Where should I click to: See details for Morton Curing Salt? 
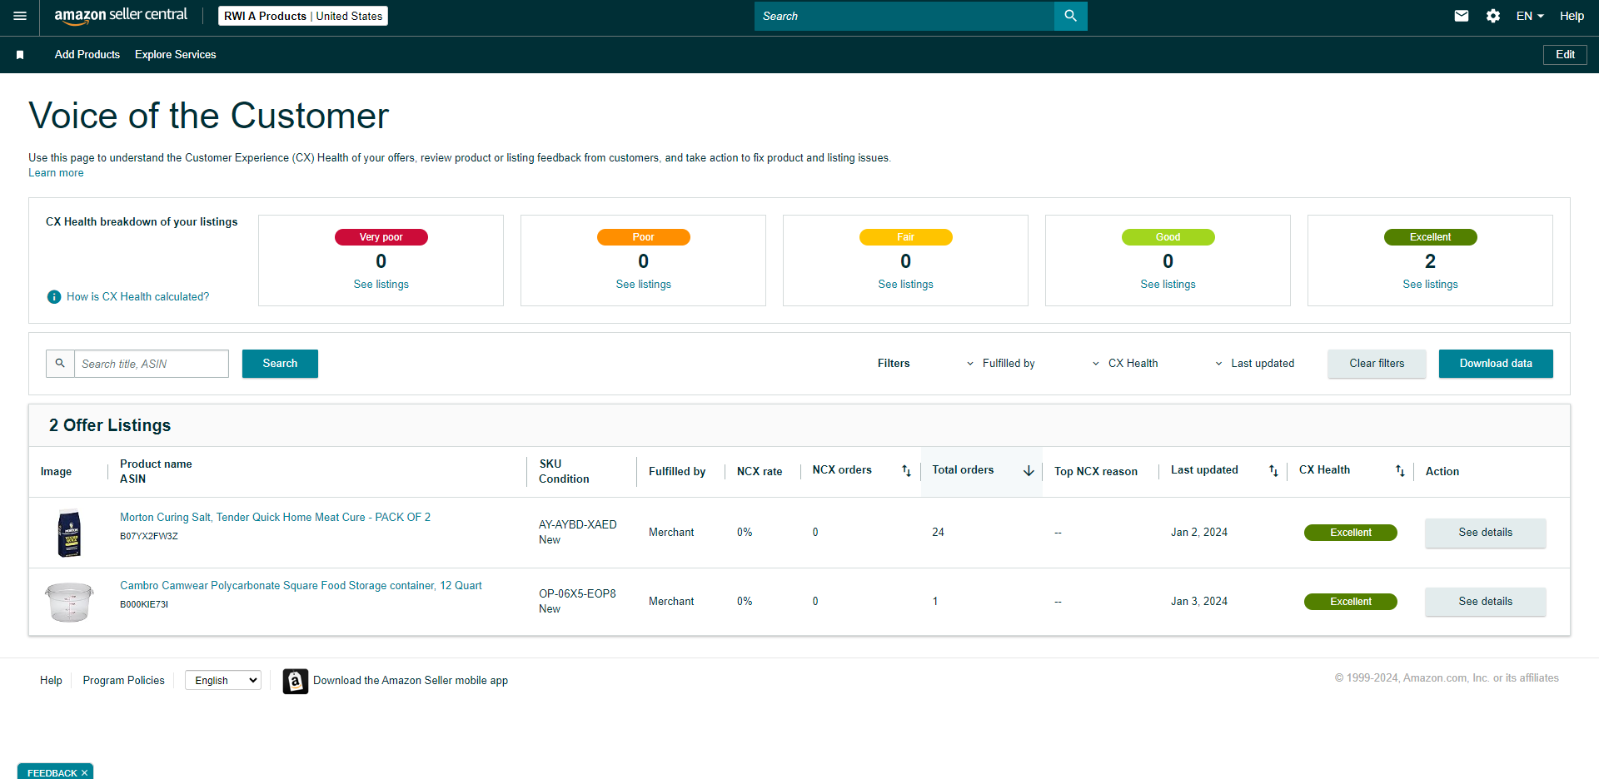click(1485, 533)
